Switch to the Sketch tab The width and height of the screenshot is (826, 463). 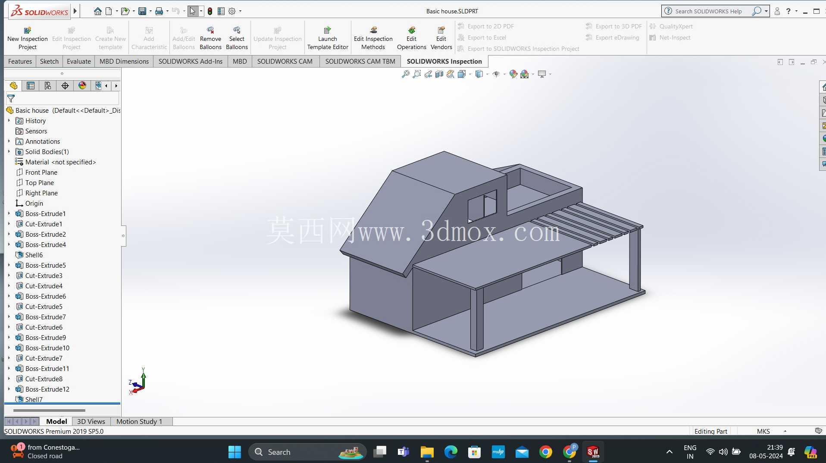(49, 62)
